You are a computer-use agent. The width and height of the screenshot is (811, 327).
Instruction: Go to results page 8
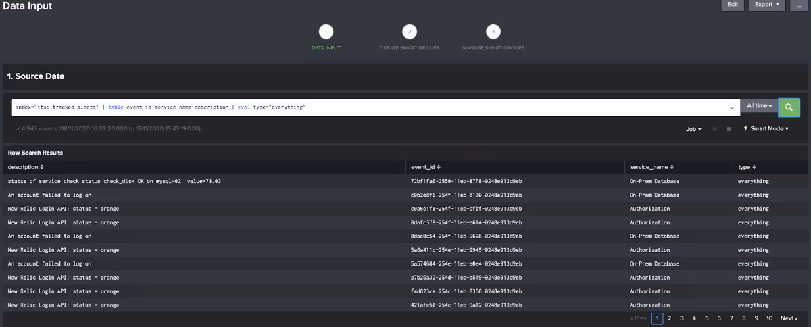(x=743, y=318)
